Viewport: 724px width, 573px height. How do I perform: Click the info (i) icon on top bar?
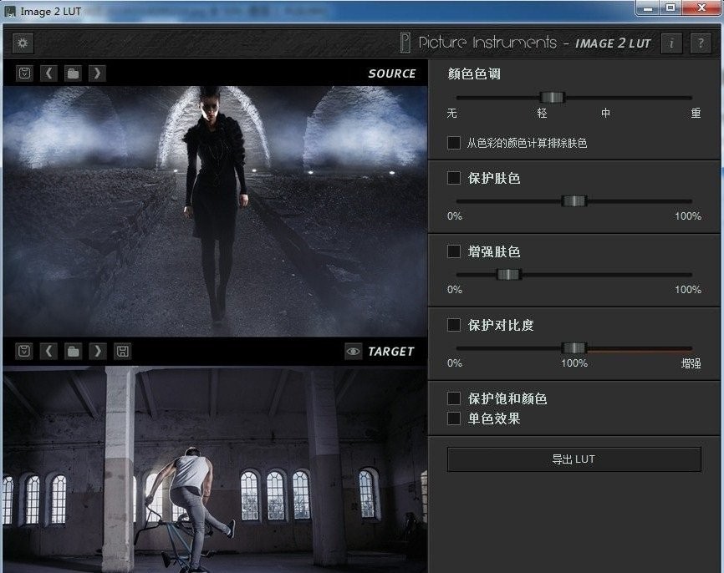pyautogui.click(x=671, y=43)
